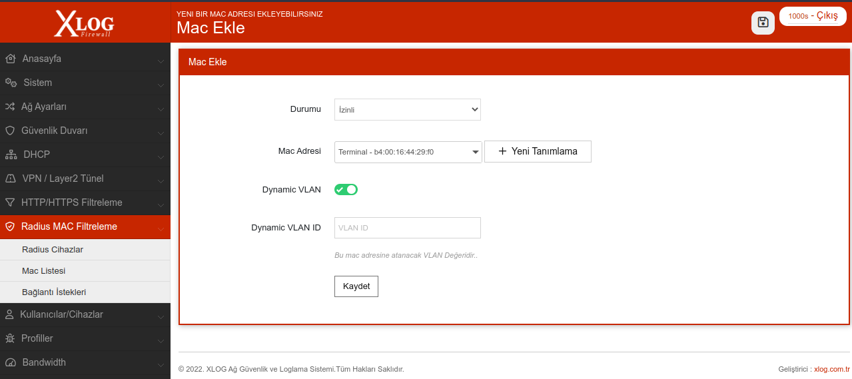Click the Profiller bug icon
852x379 pixels.
coord(10,338)
